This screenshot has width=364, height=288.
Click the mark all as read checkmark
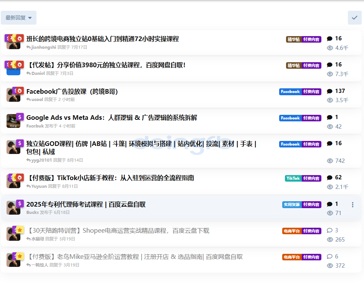click(x=354, y=18)
